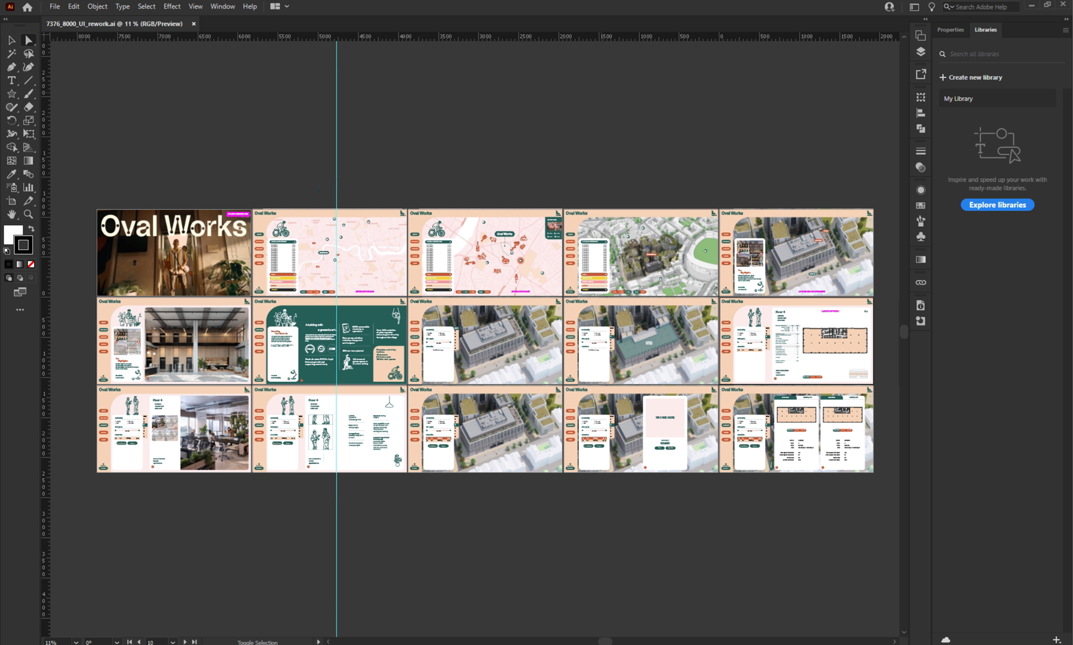
Task: Select the Direct Selection tool
Action: pos(28,40)
